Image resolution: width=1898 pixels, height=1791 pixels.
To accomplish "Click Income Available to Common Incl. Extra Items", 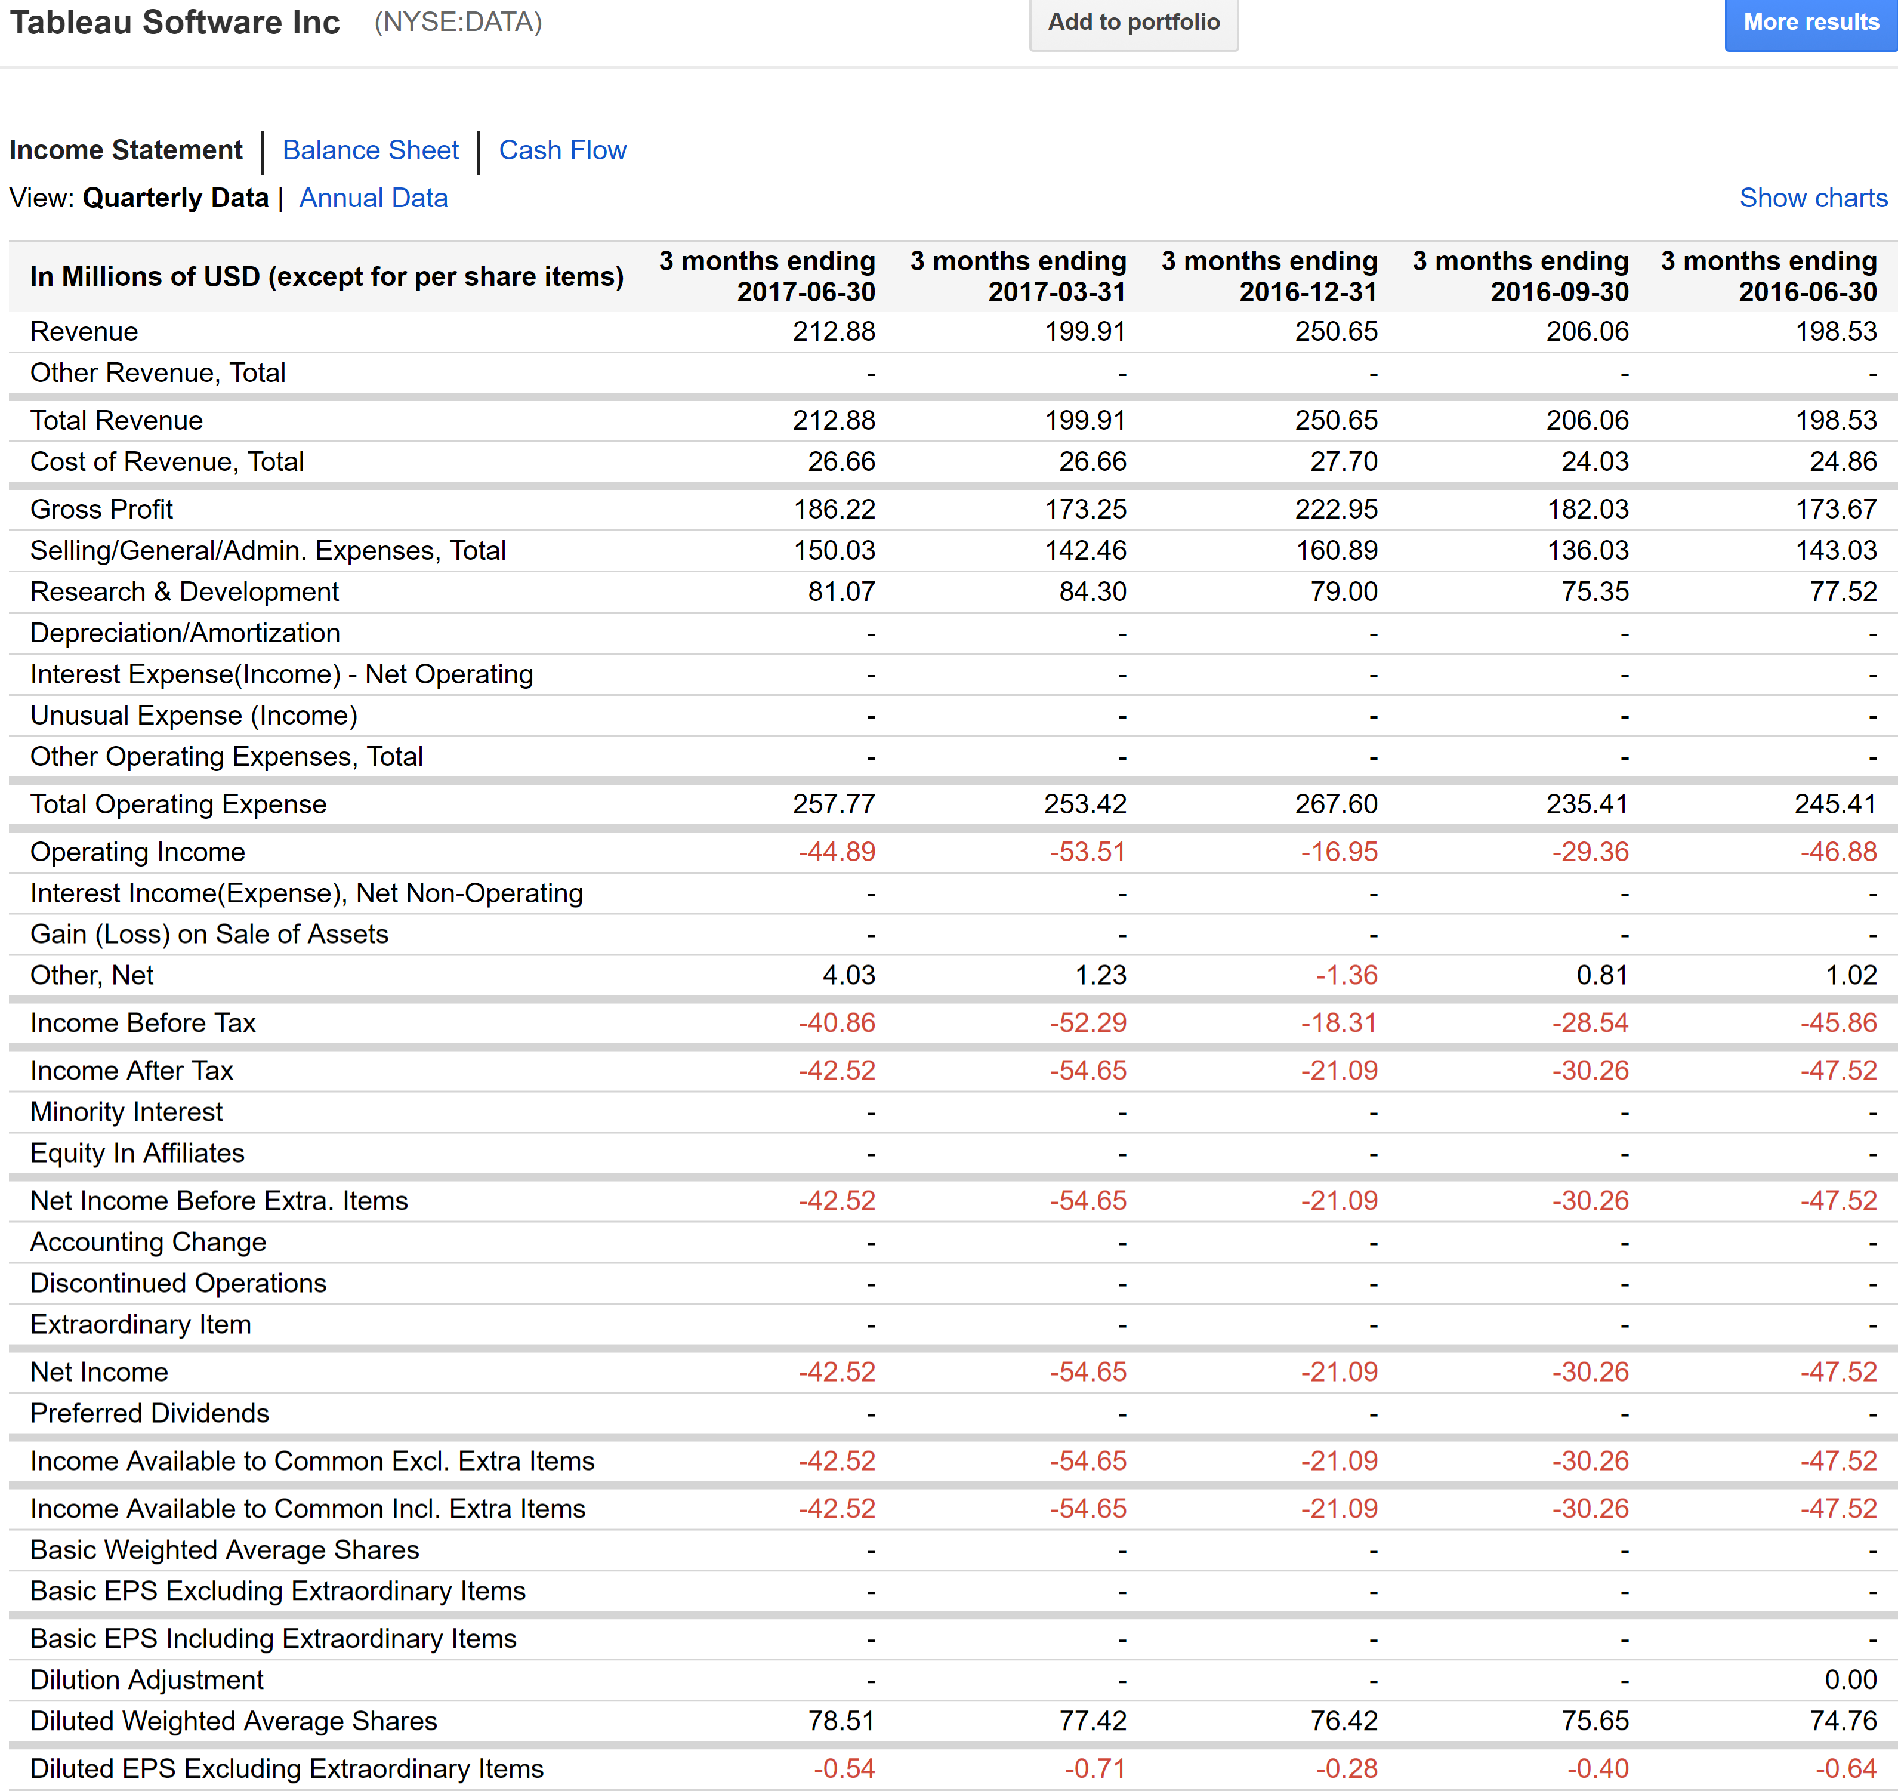I will [307, 1509].
